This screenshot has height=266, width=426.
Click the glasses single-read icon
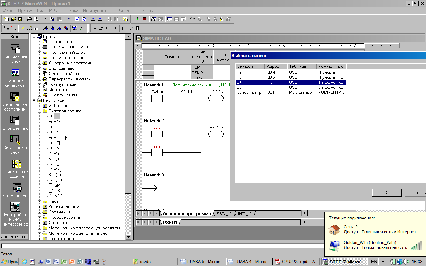pos(192,19)
